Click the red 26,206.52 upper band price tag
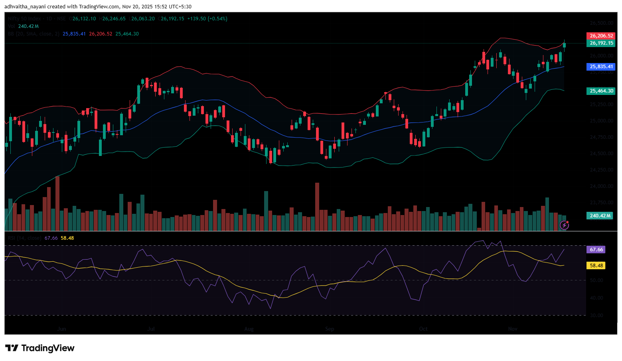 (601, 36)
